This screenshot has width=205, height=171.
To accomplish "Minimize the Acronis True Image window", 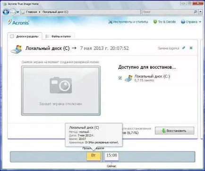I will point(183,3).
